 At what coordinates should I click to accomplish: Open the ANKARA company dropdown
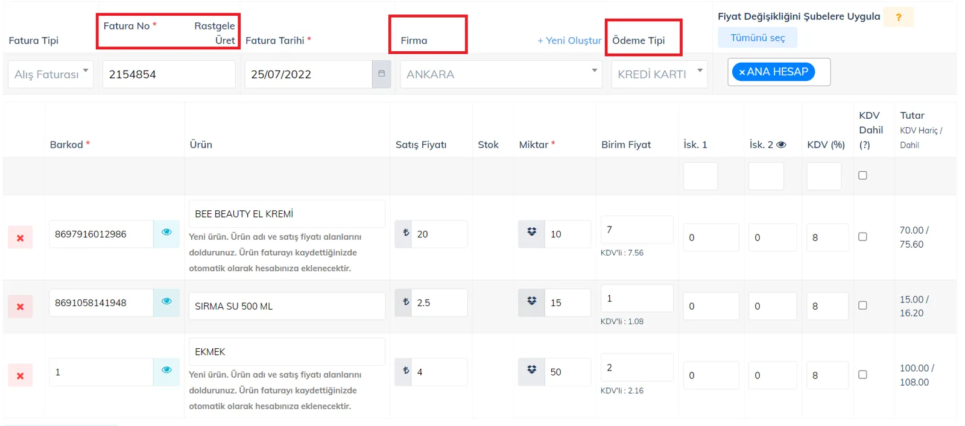(501, 74)
